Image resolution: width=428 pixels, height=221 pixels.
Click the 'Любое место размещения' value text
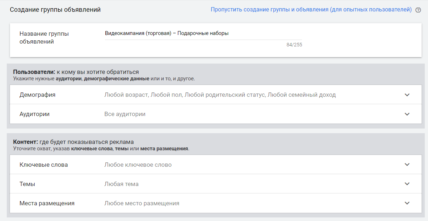coord(142,203)
